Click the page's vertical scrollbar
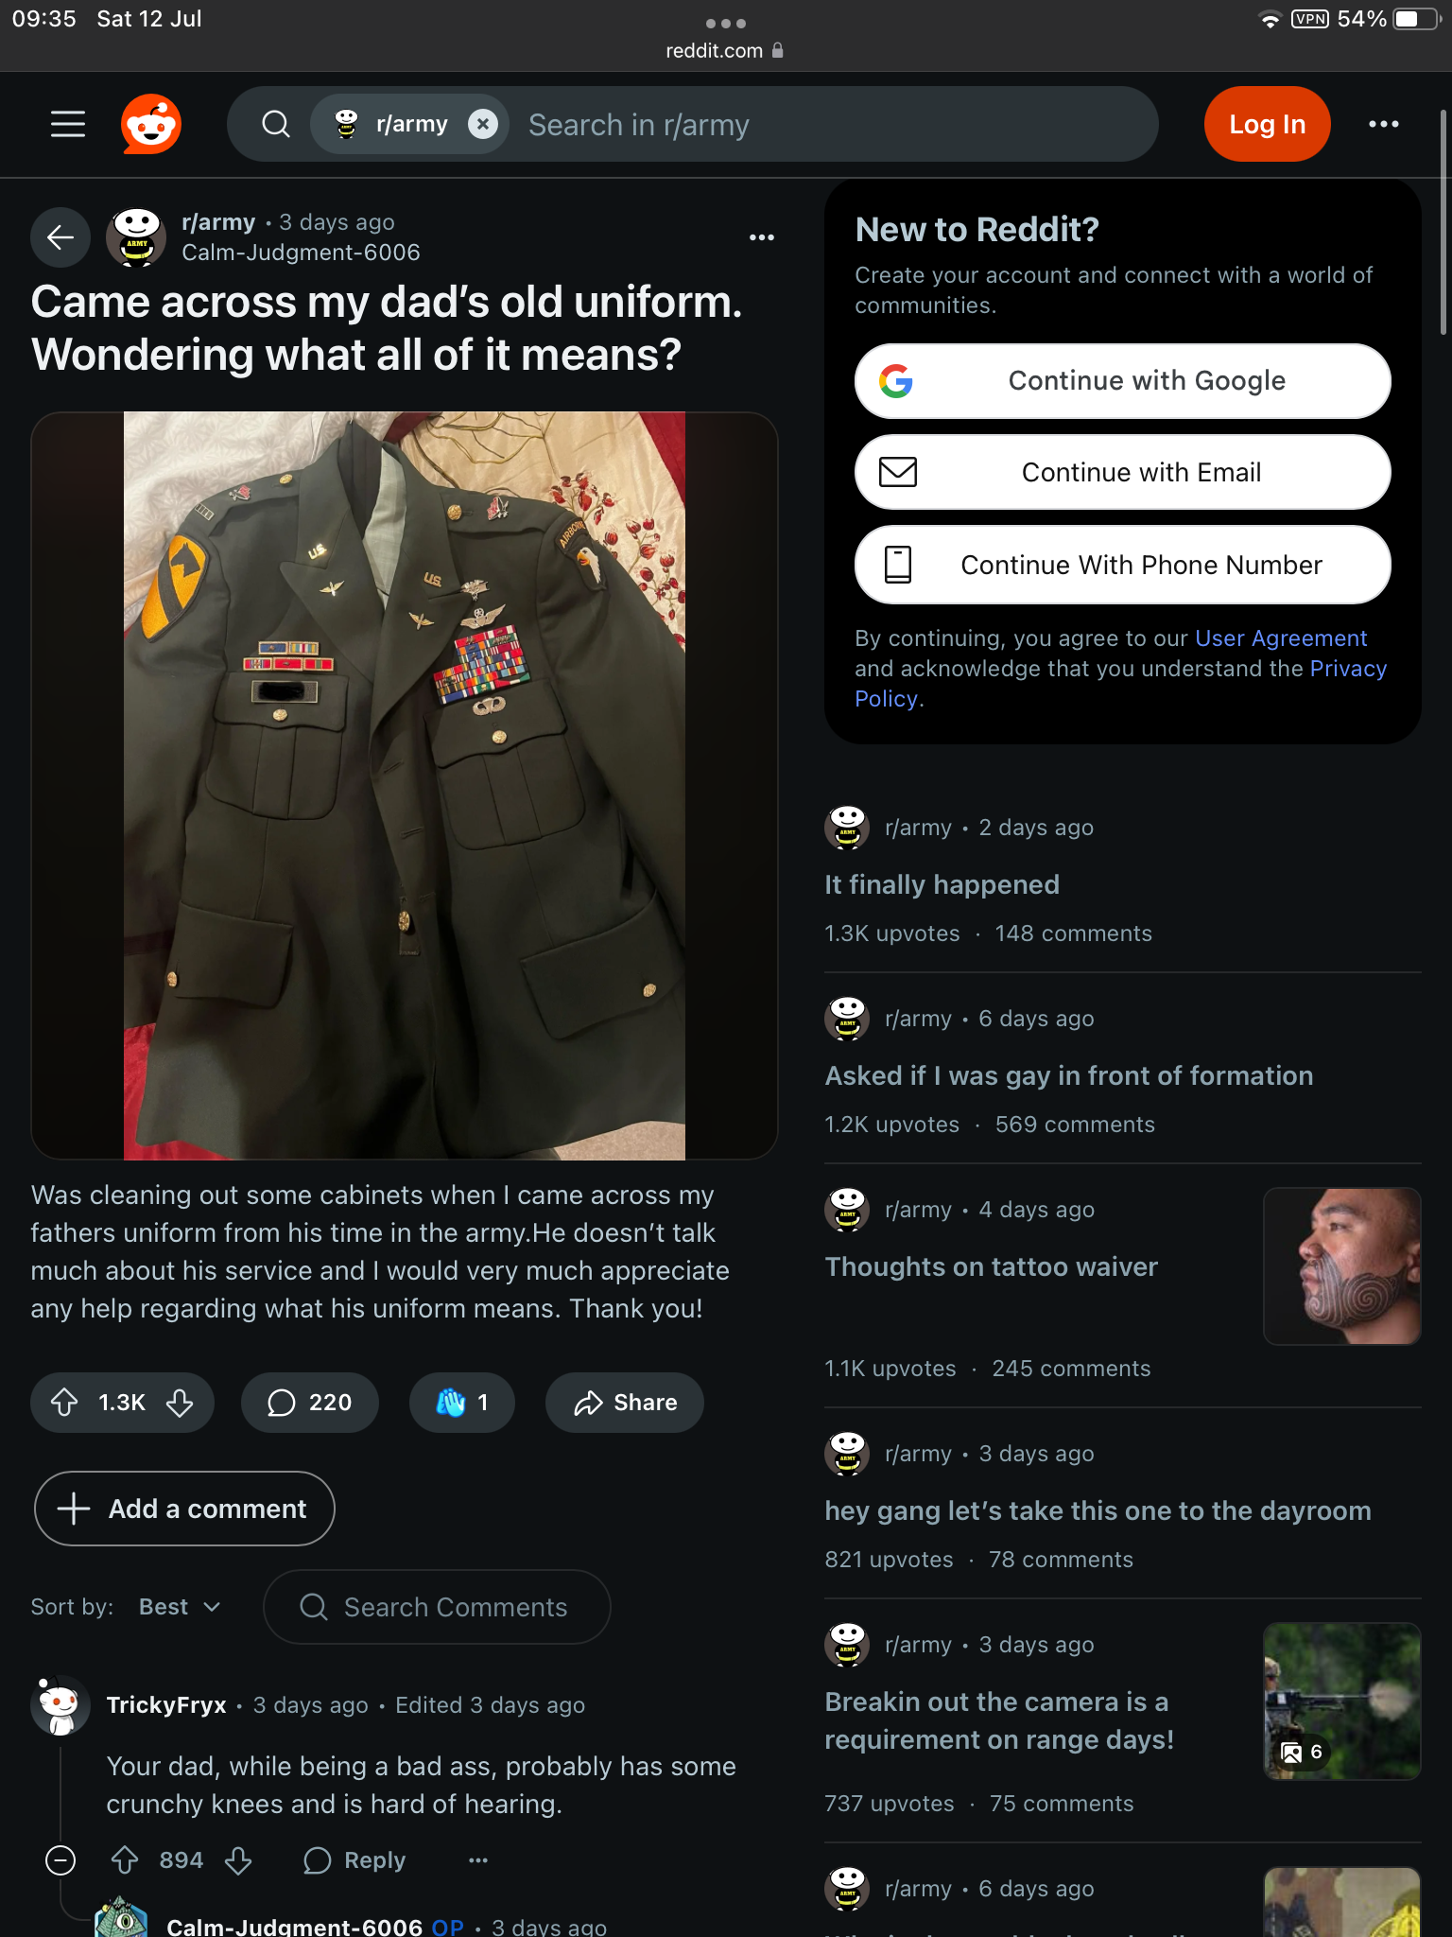Viewport: 1452px width, 1937px height. coord(1443,222)
